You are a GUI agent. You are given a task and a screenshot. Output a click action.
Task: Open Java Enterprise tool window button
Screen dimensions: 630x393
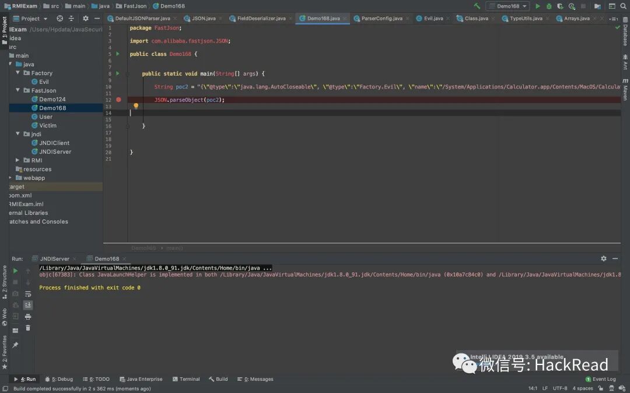click(141, 379)
